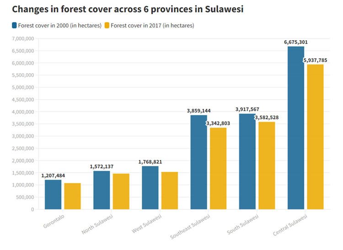Screen dimensions: 343x250
Task: Click the 6,675,301 data label
Action: point(296,42)
